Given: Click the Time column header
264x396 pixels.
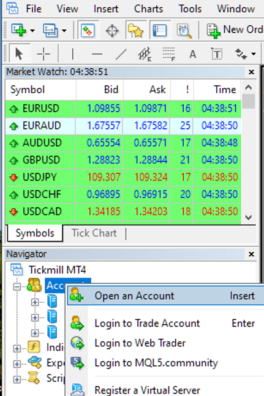Looking at the screenshot, I should tap(217, 90).
